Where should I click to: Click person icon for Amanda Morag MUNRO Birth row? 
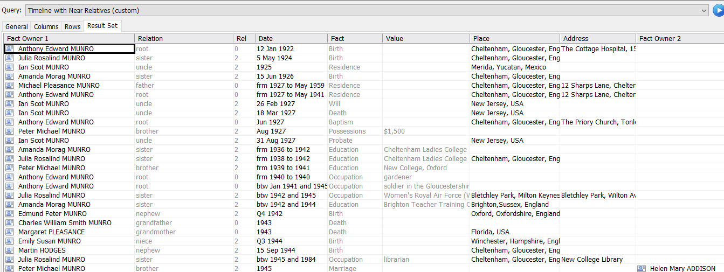point(10,76)
